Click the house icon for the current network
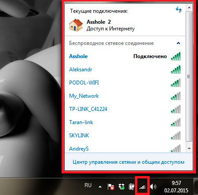Viewport: 198px width, 195px height. point(76,25)
